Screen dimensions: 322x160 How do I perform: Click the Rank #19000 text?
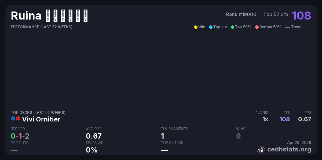(241, 14)
